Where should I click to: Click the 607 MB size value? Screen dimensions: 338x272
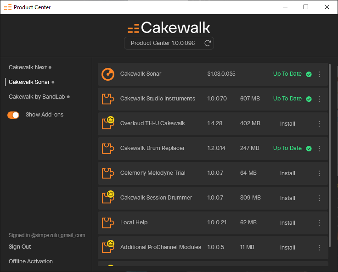coord(250,99)
